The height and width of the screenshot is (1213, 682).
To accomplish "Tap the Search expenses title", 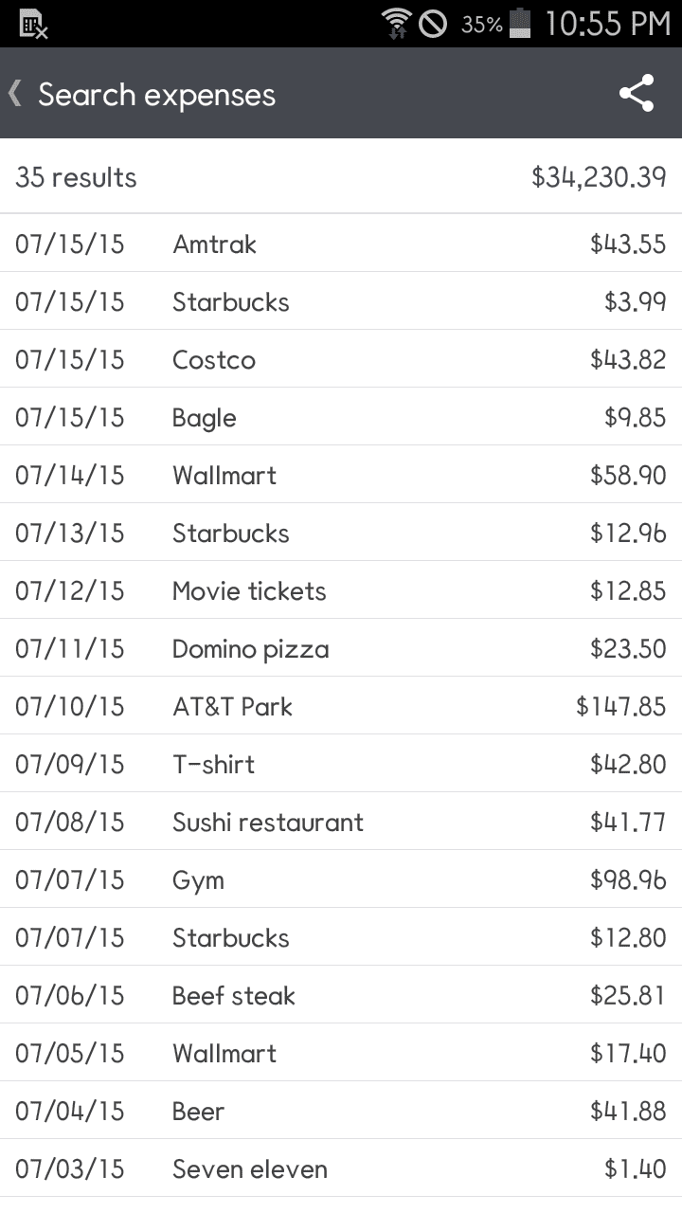I will [x=156, y=95].
